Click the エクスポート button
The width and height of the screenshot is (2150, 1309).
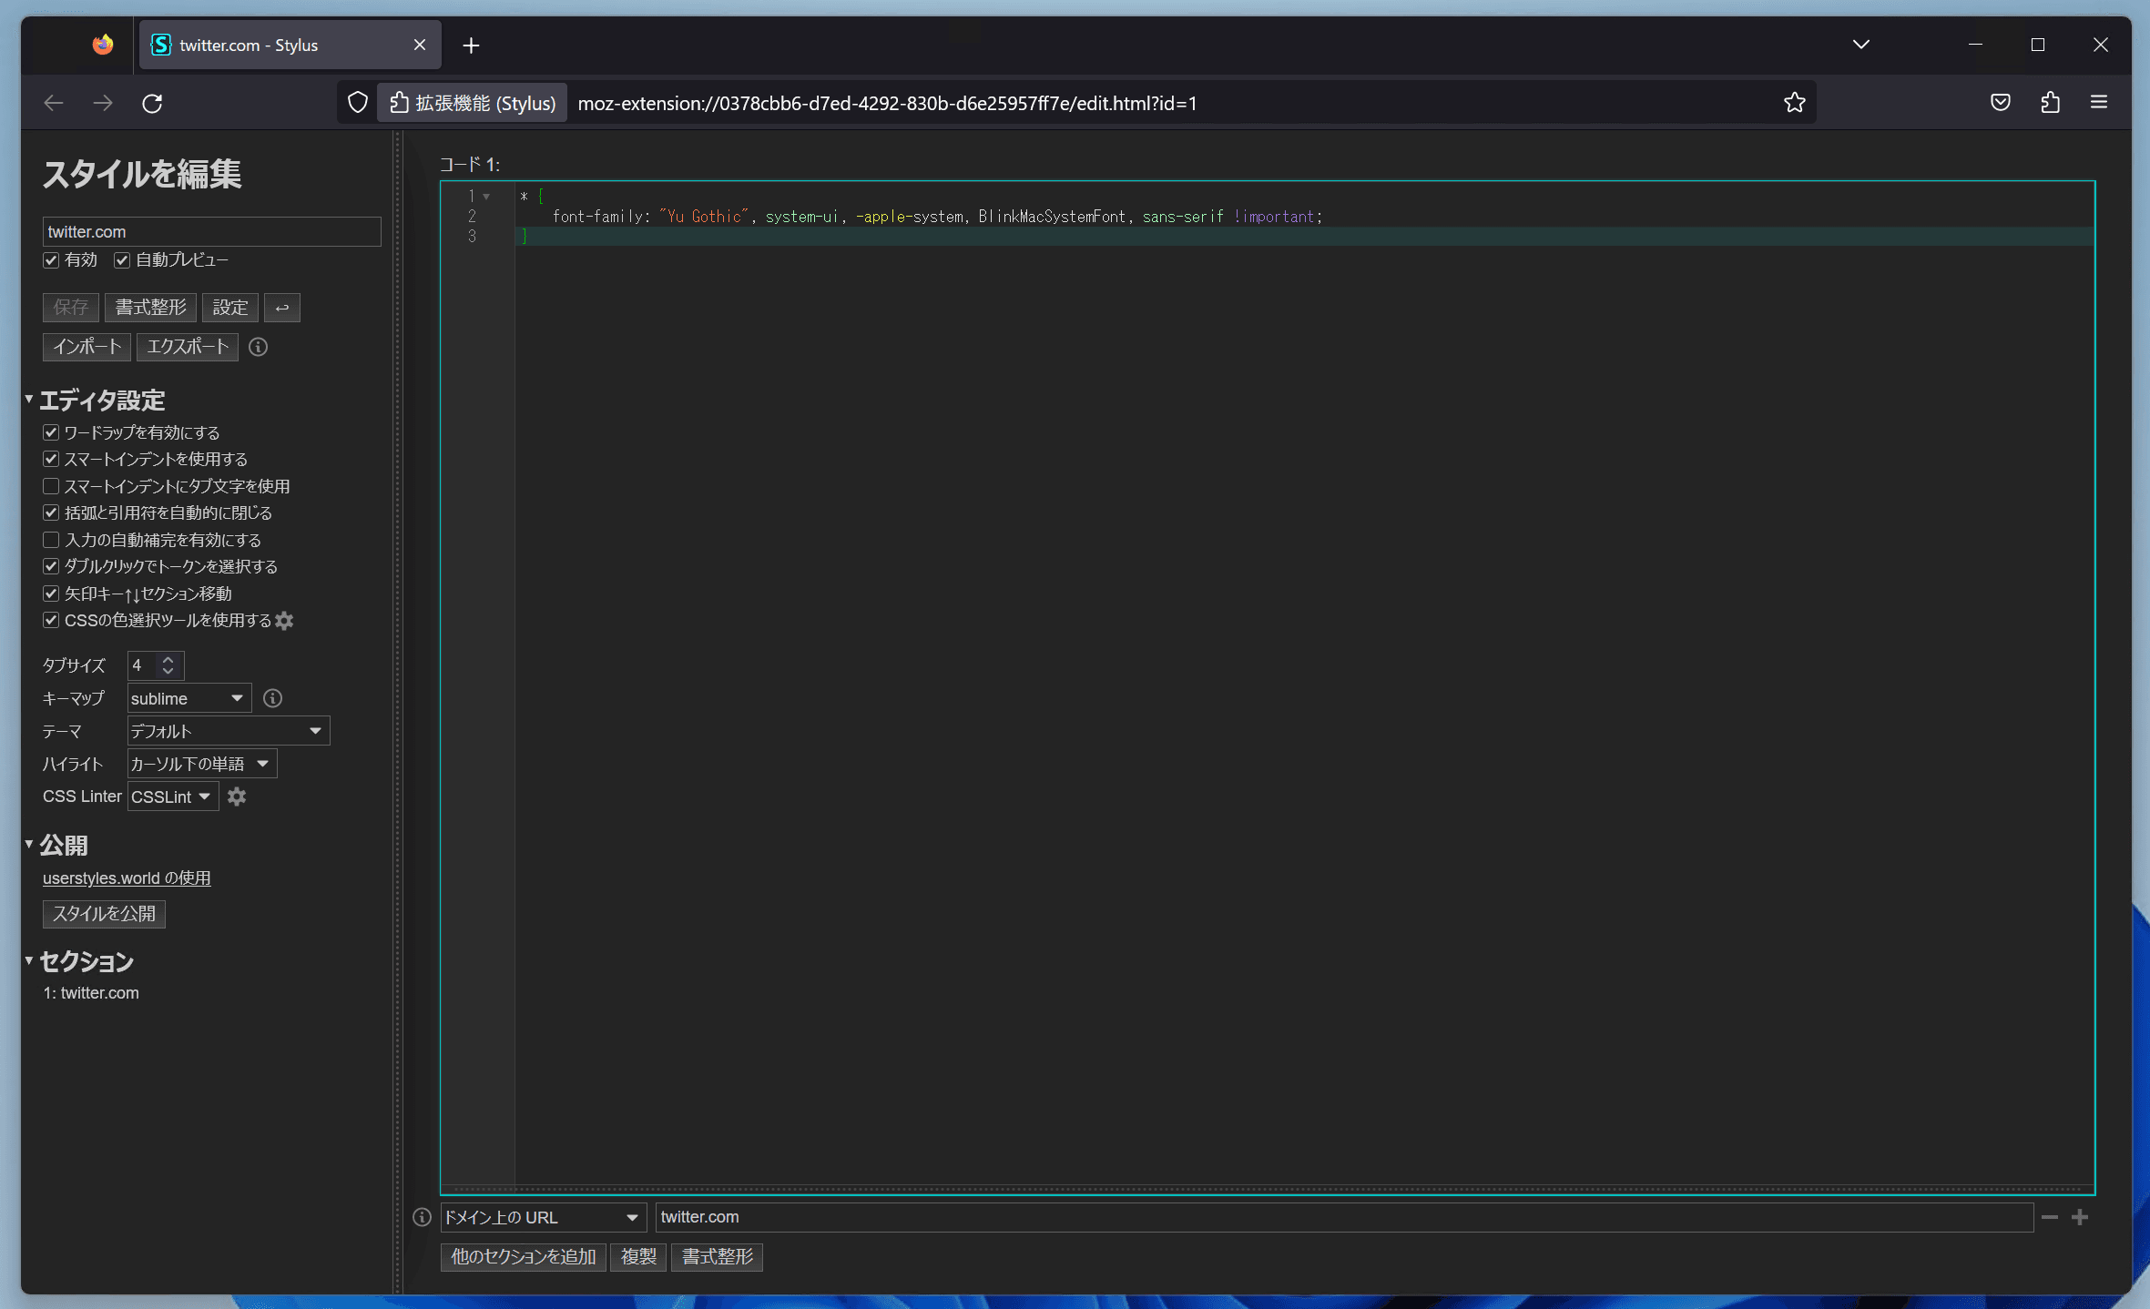188,347
